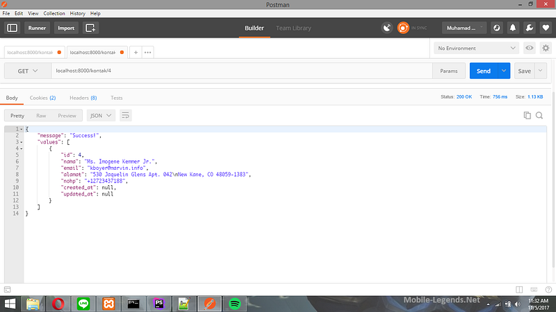
Task: Select Pretty response view
Action: (17, 116)
